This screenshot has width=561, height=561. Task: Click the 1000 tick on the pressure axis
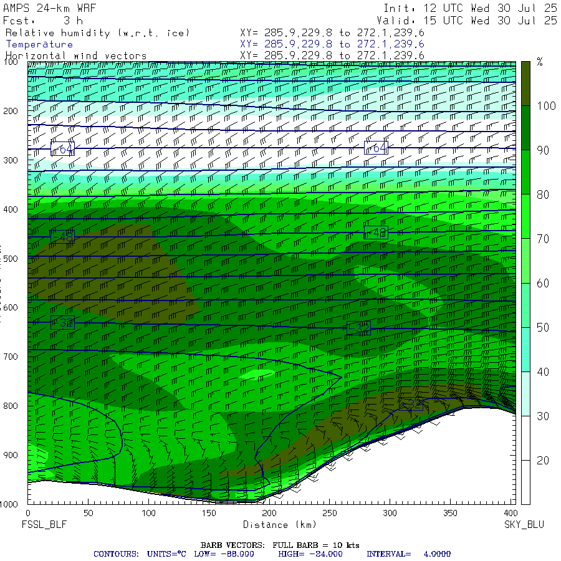click(x=9, y=504)
